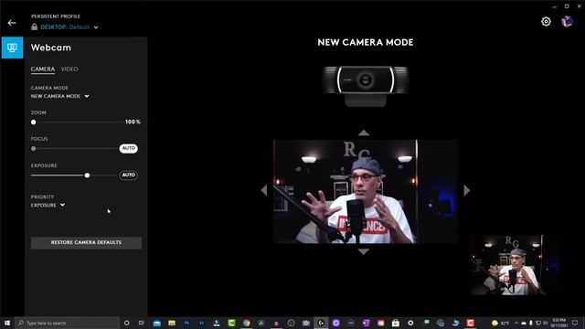This screenshot has width=585, height=329.
Task: Open the Priority EXPOSURE dropdown
Action: [x=48, y=205]
